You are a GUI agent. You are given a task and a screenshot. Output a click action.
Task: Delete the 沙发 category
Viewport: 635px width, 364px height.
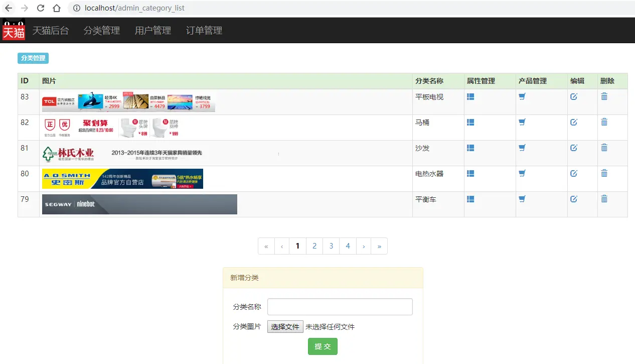[x=604, y=148]
